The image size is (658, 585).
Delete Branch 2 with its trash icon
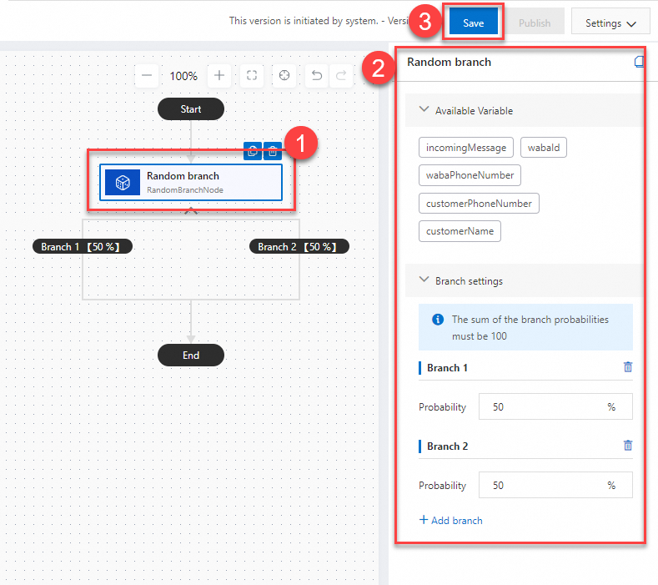tap(628, 445)
